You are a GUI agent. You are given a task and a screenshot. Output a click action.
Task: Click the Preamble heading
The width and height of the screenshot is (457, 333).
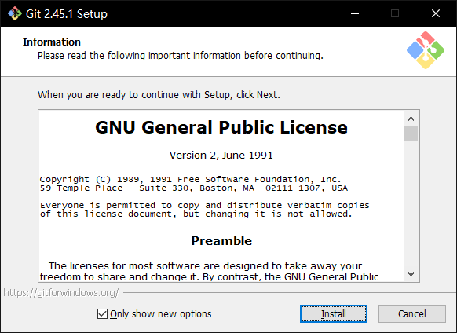click(221, 241)
